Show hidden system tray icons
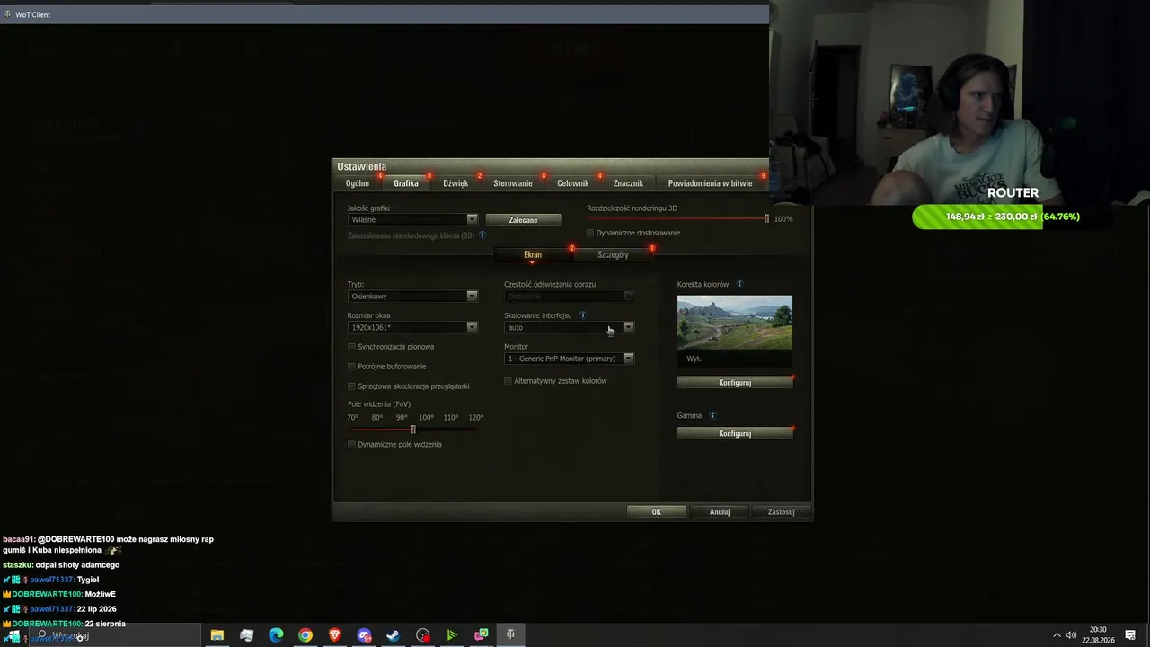The width and height of the screenshot is (1150, 647). [x=1057, y=635]
